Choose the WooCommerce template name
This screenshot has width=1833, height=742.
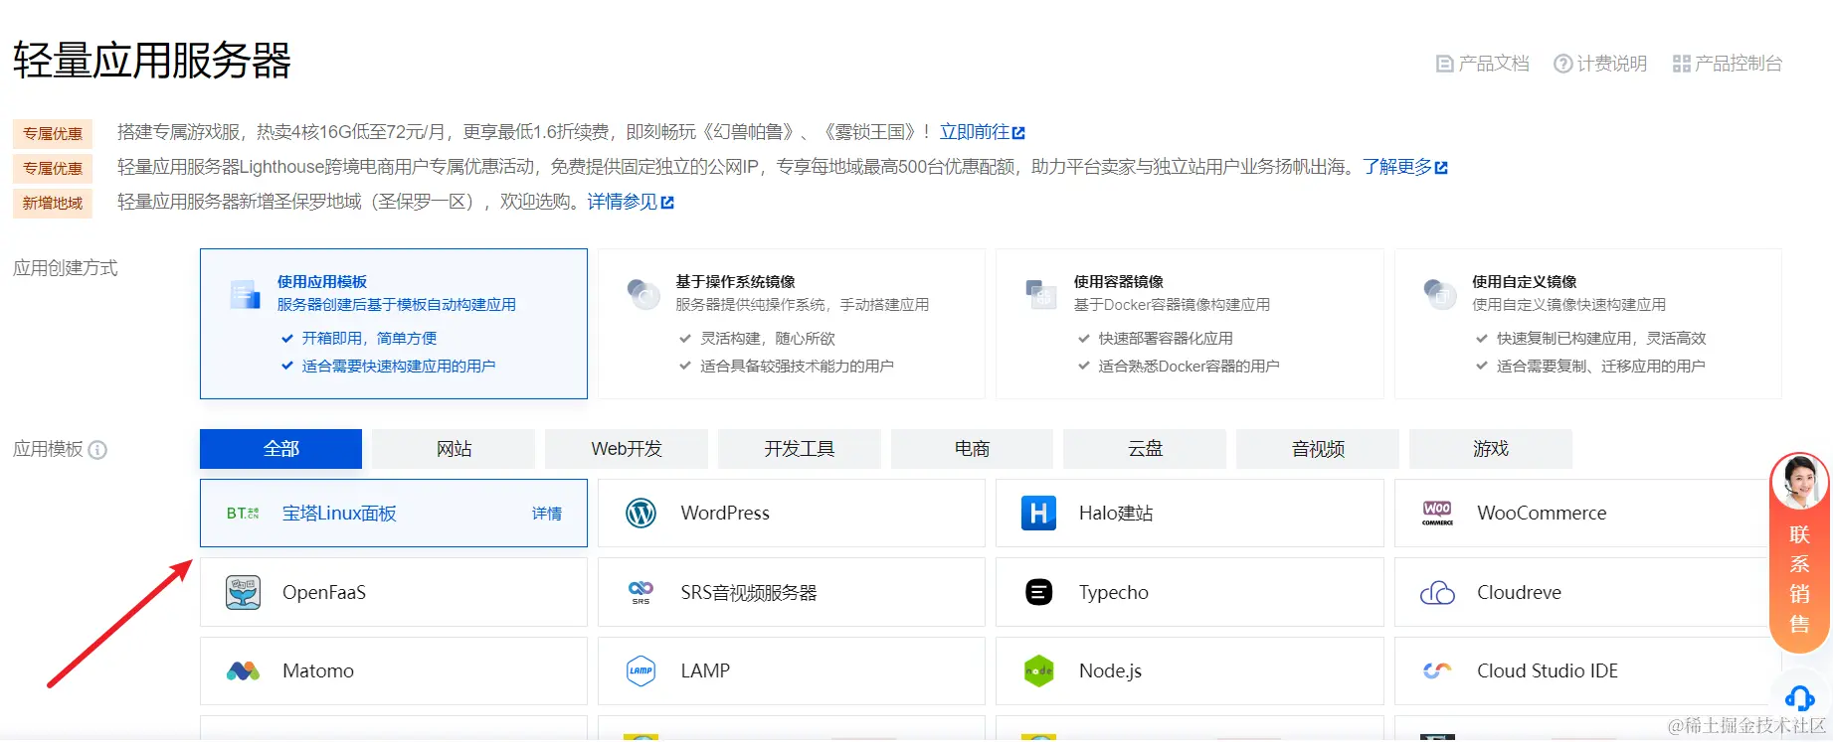pos(1542,514)
